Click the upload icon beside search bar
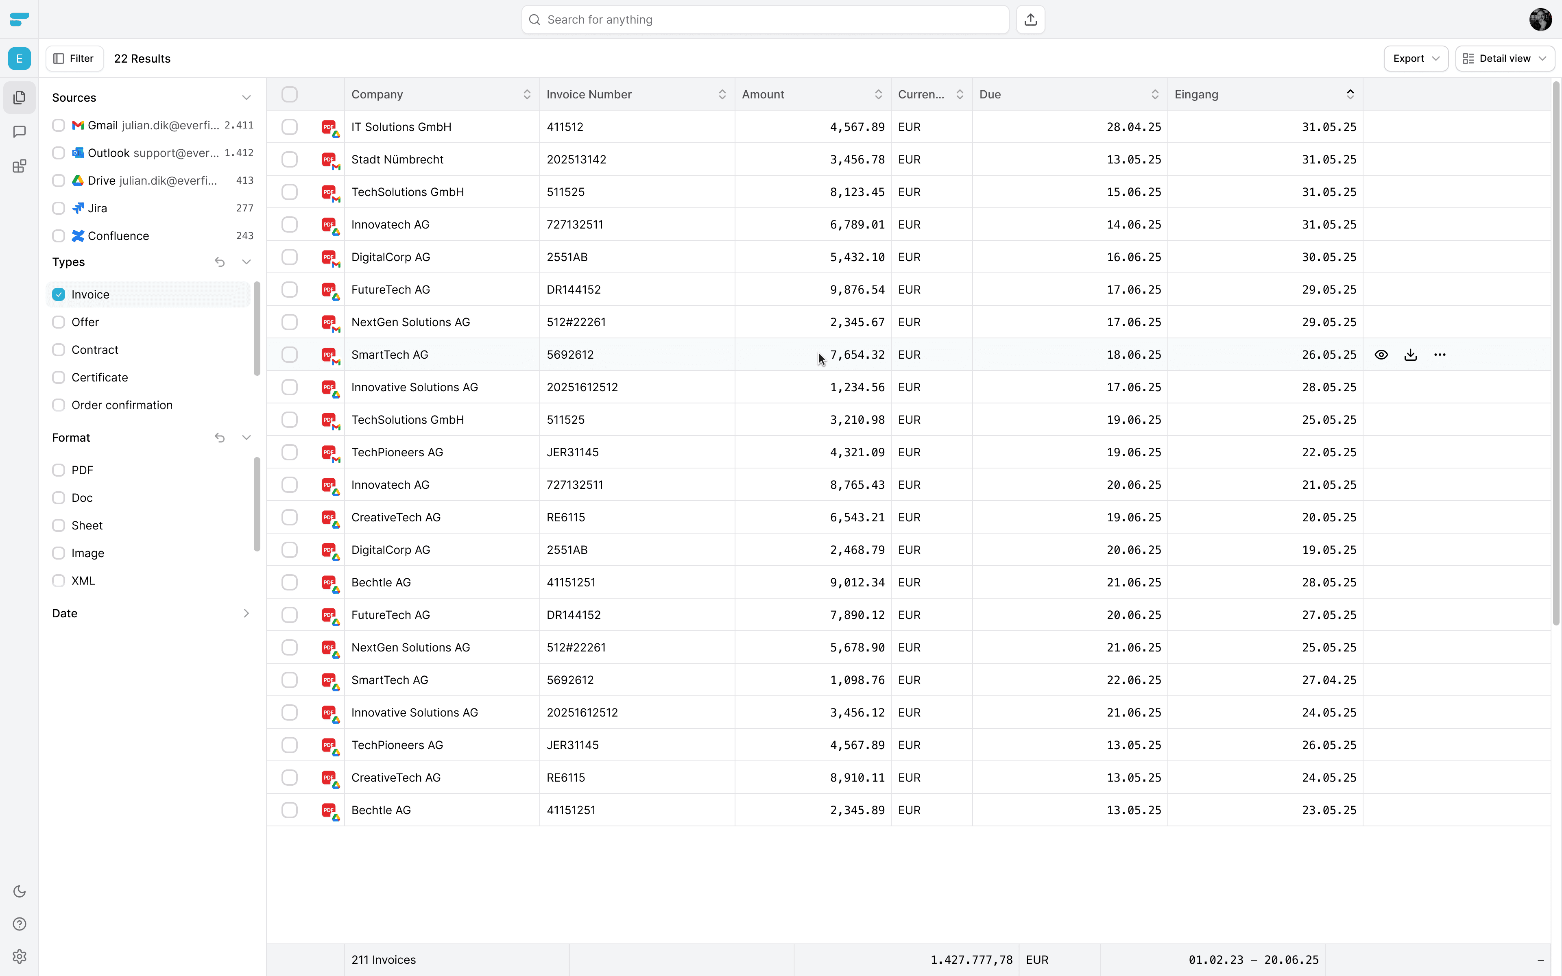 click(x=1030, y=20)
